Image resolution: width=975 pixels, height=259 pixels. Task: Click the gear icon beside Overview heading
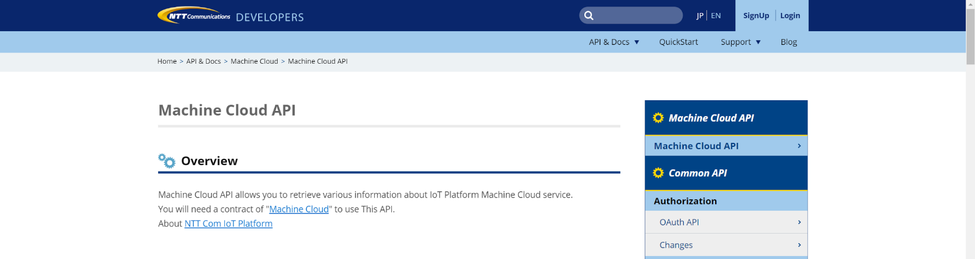tap(166, 160)
